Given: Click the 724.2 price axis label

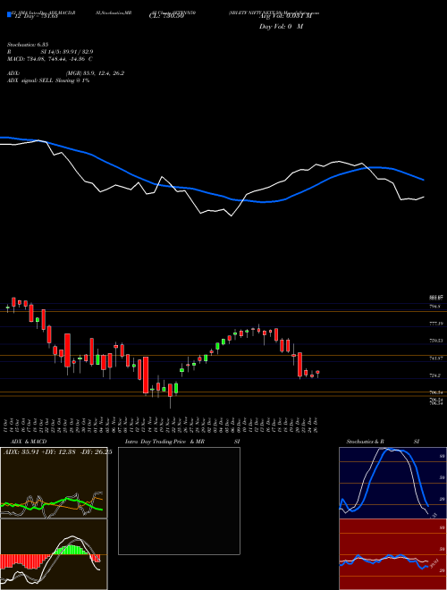Looking at the screenshot, I should point(435,375).
